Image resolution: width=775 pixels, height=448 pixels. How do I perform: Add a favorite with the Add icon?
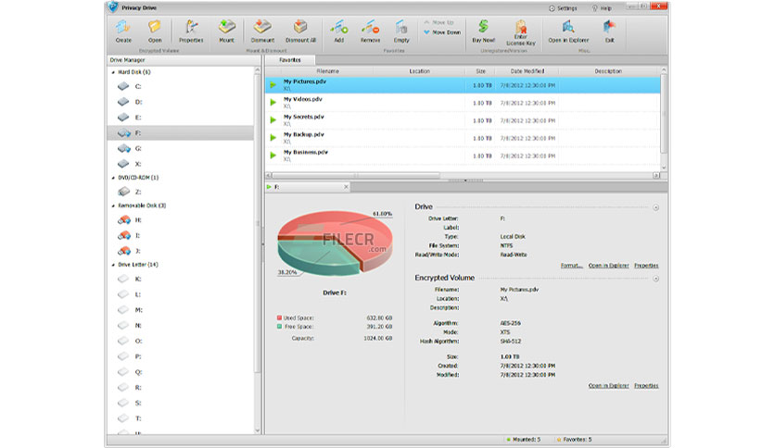[339, 31]
